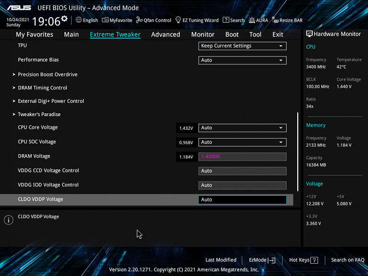Click the 0.968V current SOC voltage value
368x276 pixels.
186,142
